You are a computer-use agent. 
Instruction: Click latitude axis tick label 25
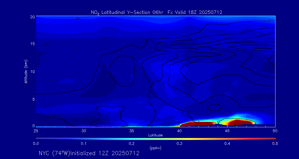coord(36,131)
